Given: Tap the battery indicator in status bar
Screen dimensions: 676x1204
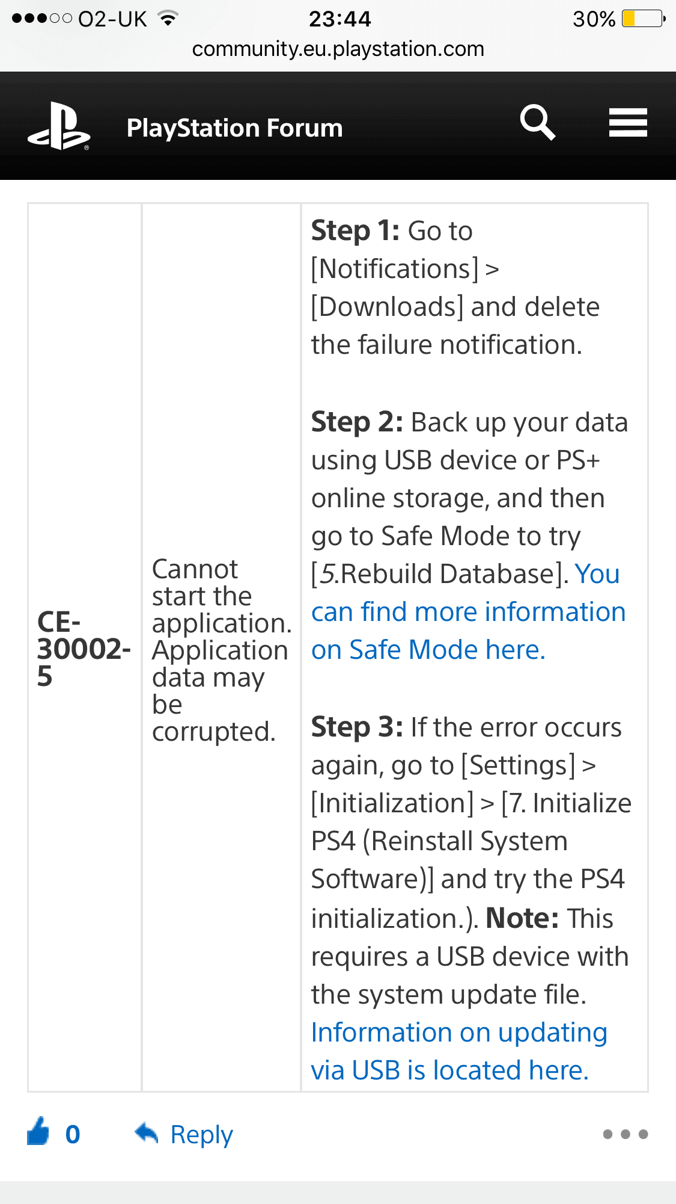Looking at the screenshot, I should [x=644, y=19].
